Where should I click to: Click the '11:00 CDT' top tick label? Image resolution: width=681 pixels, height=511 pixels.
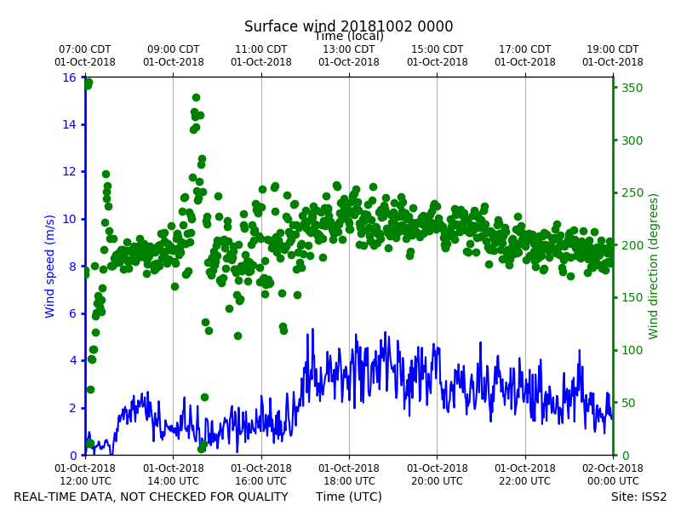click(261, 49)
